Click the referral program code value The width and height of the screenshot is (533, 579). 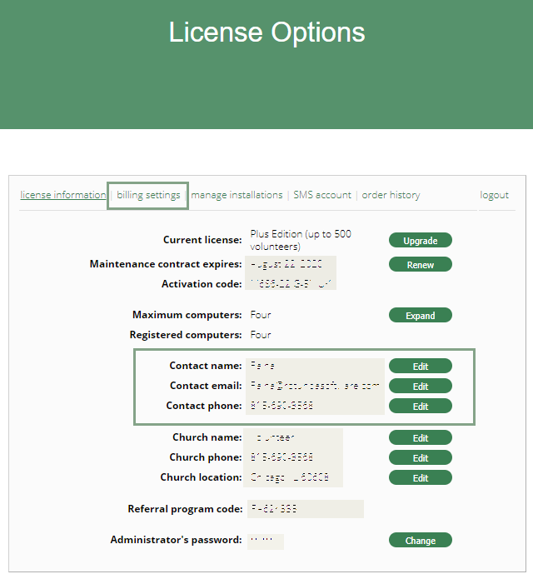(305, 509)
